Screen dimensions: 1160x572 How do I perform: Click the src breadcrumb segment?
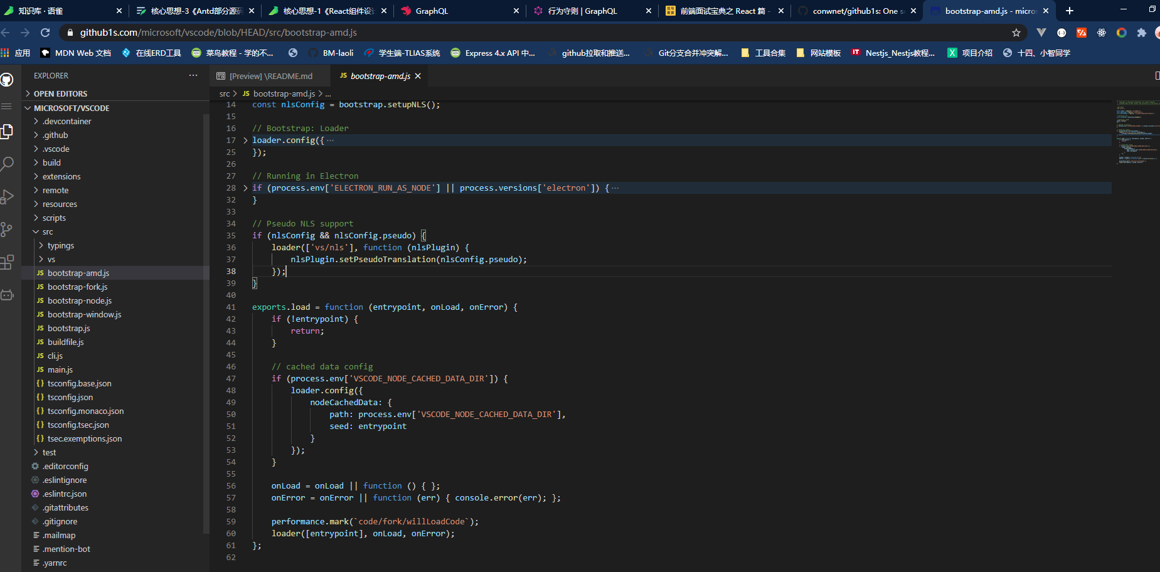point(224,93)
